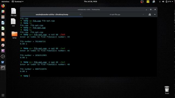Click the Terminal icon in the dock
Screen dimensions: 175x98
tap(3, 68)
